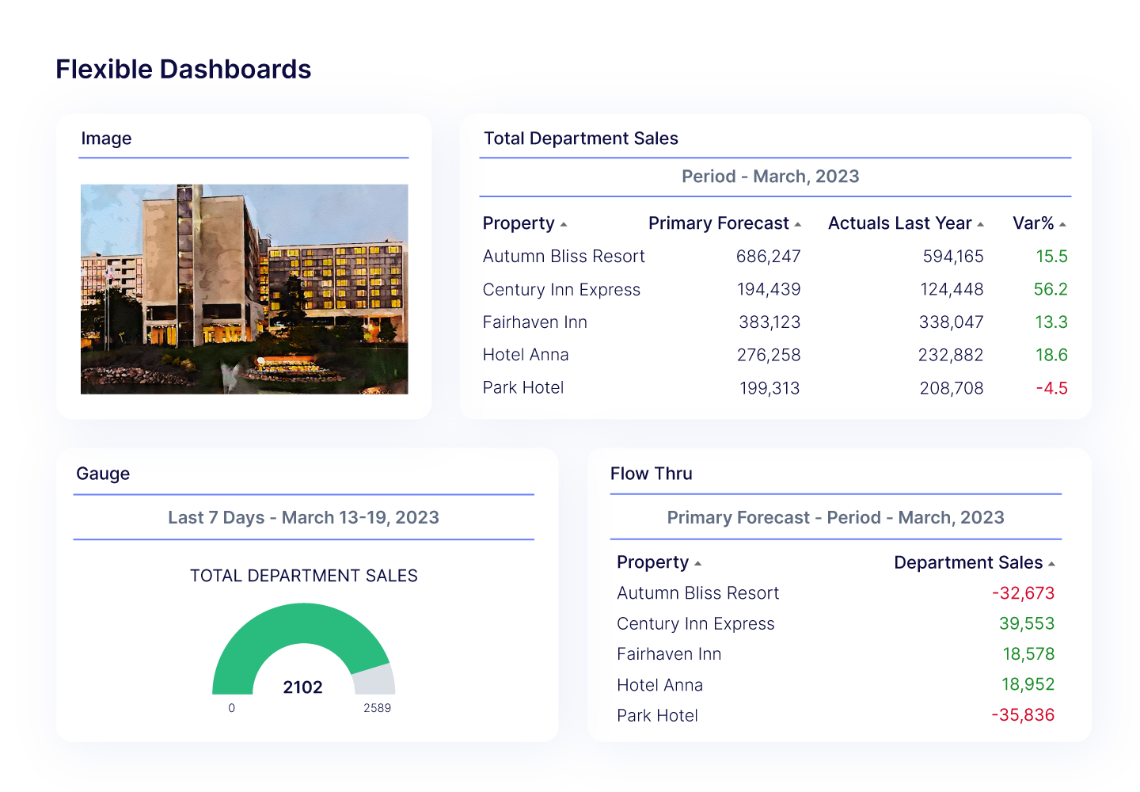The width and height of the screenshot is (1140, 792).
Task: Toggle ascending sort on Var% column
Action: tap(1063, 224)
